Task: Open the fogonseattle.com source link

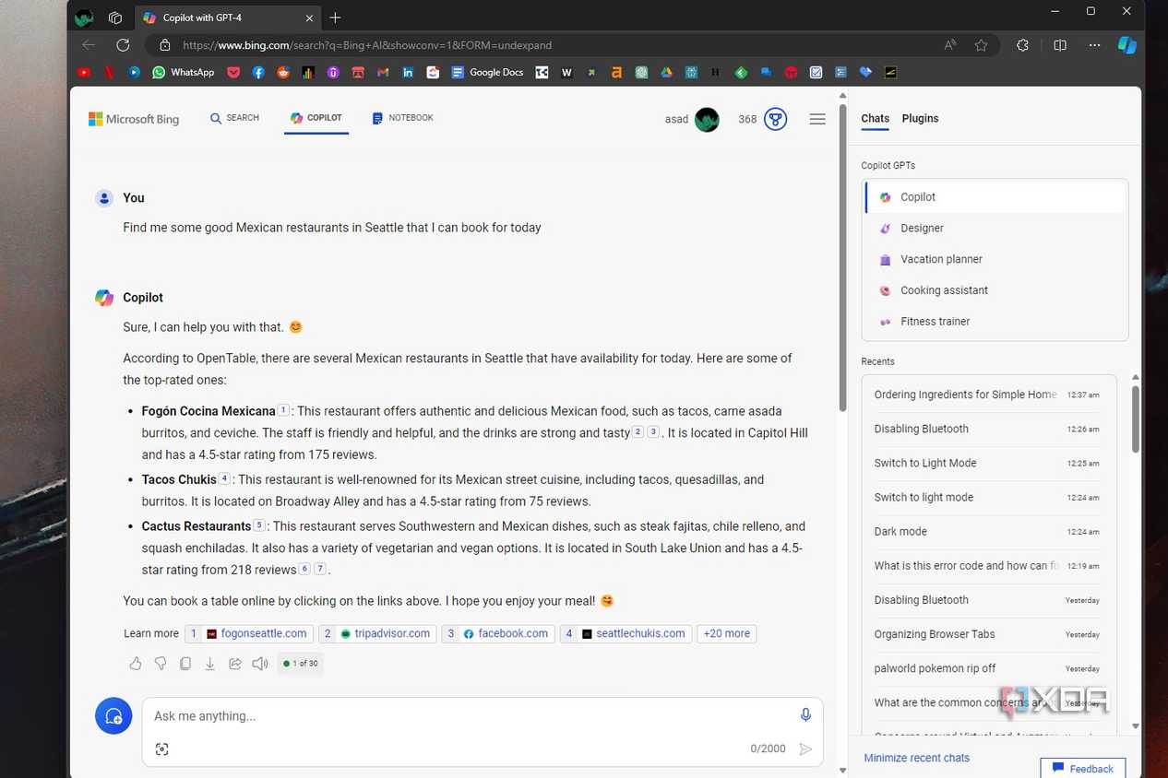Action: coord(249,634)
